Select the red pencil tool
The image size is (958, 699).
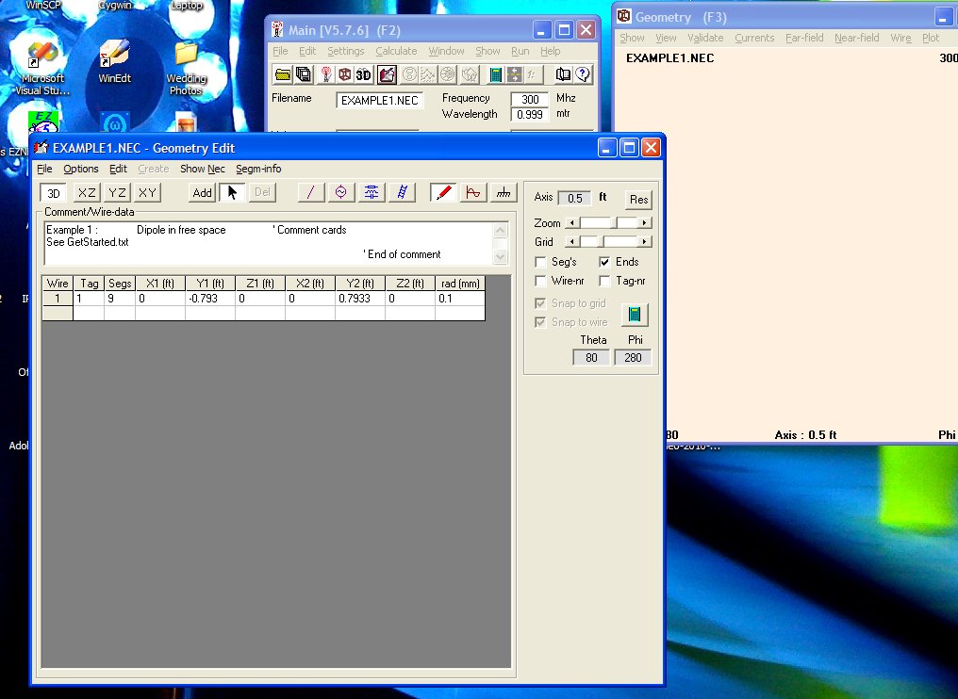click(x=444, y=192)
